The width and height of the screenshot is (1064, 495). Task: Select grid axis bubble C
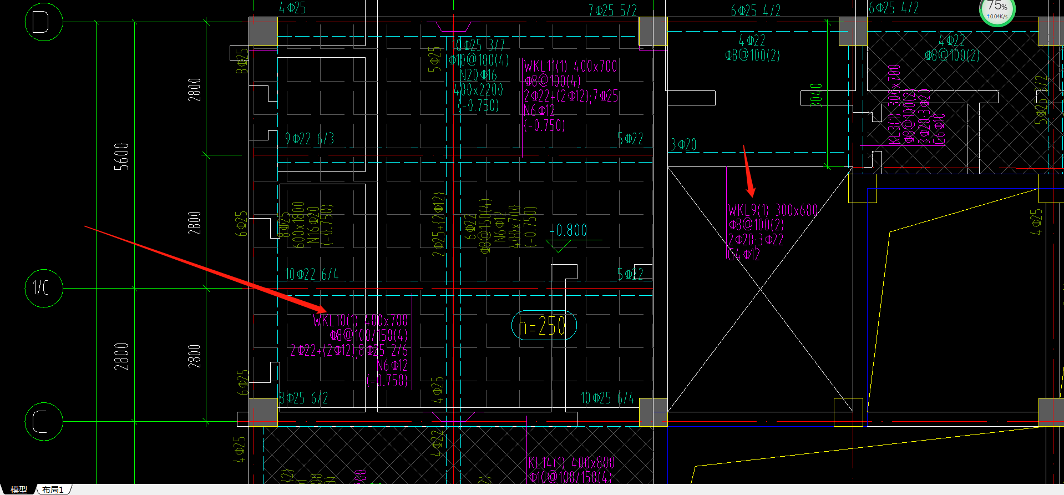coord(44,421)
